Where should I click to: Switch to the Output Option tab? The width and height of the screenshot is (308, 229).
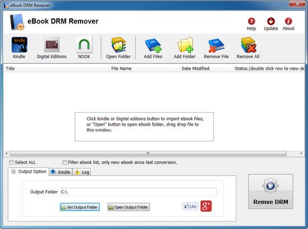pyautogui.click(x=29, y=171)
